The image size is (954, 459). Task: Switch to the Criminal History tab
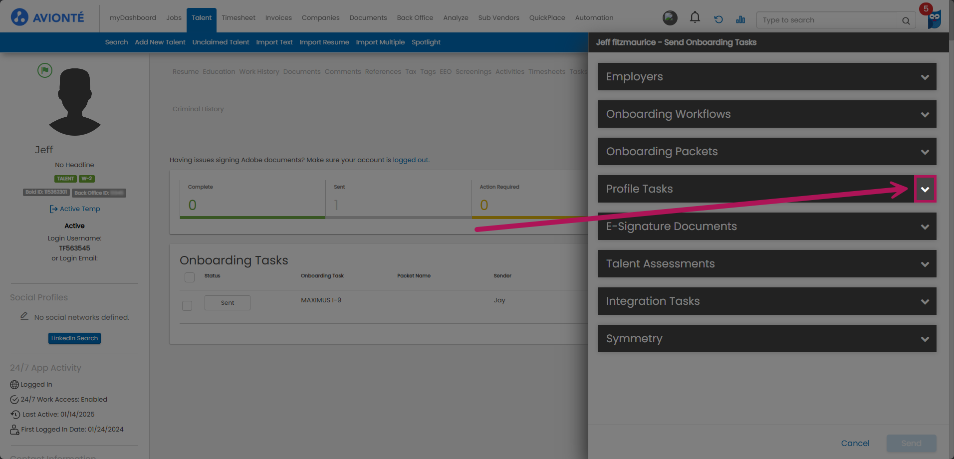tap(198, 109)
